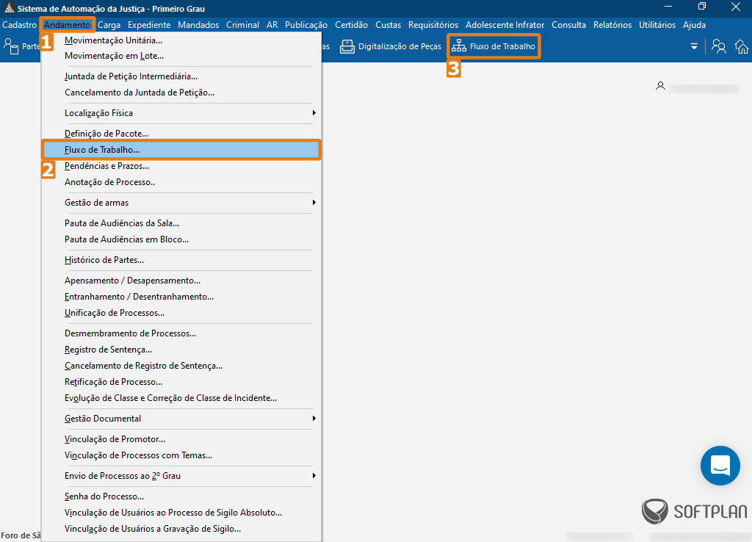Open the Requisitórios menu
Image resolution: width=752 pixels, height=542 pixels.
click(433, 25)
